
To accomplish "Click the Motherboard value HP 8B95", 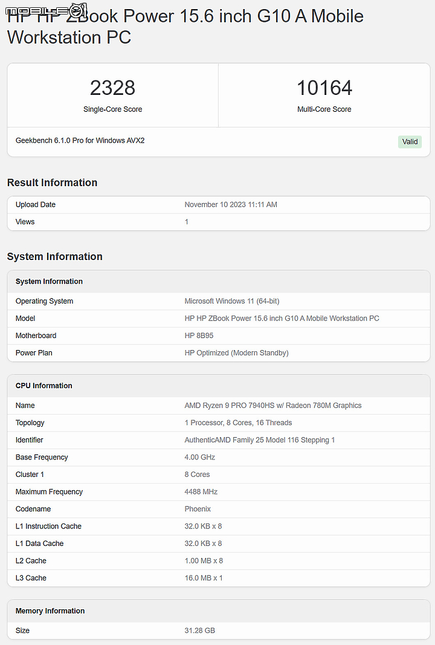I will 199,335.
